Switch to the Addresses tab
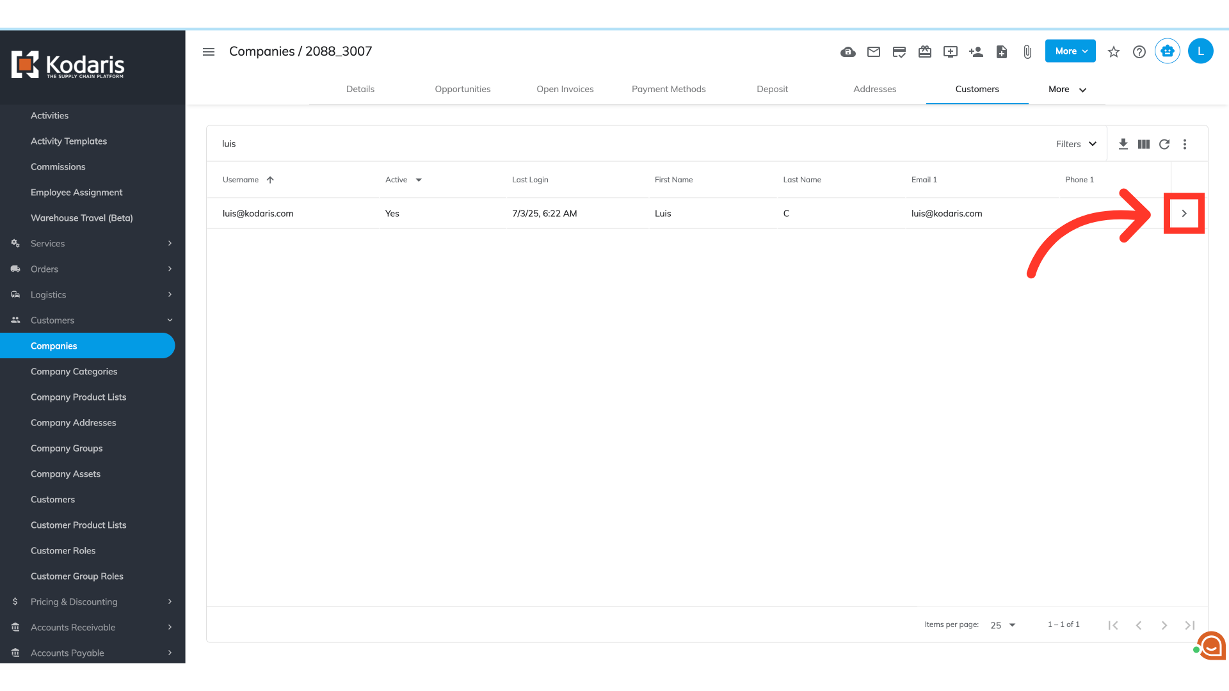The height and width of the screenshot is (691, 1229). point(874,89)
